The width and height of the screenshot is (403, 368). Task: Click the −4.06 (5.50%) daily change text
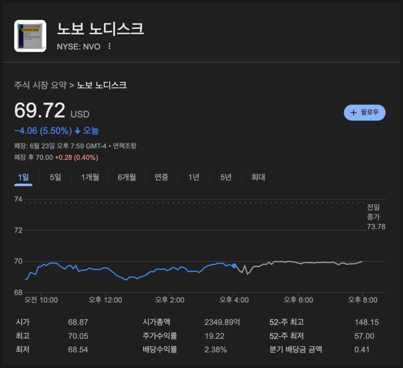point(43,131)
